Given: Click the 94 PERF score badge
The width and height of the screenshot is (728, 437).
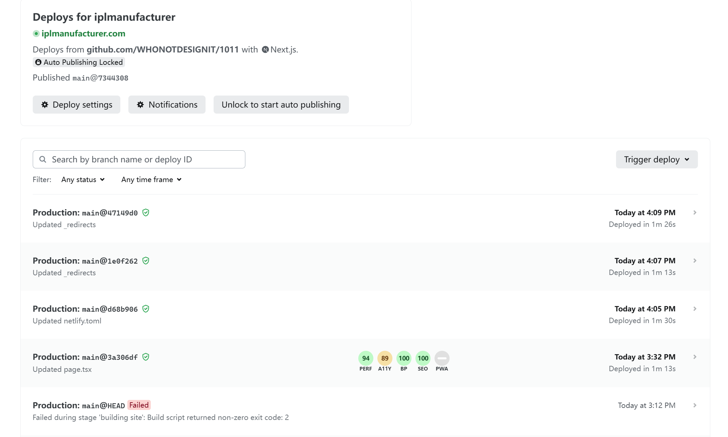Looking at the screenshot, I should 366,358.
